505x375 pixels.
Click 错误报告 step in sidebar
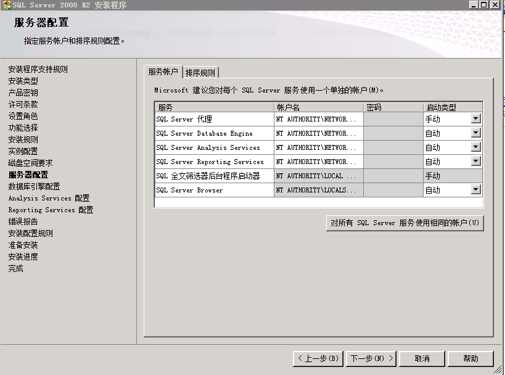click(23, 221)
